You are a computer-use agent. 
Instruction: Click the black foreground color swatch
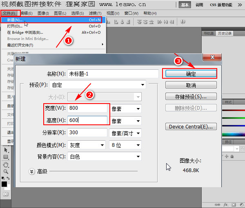(x=4, y=184)
